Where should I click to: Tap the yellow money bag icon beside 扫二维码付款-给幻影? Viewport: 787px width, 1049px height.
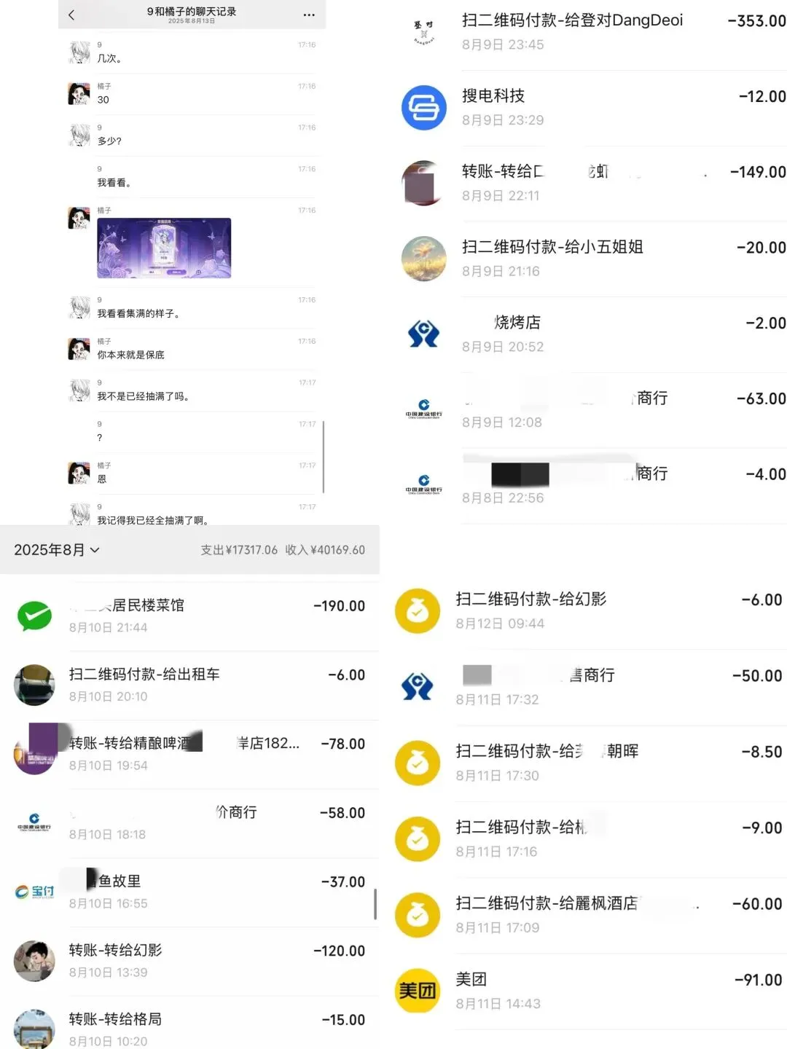(417, 610)
